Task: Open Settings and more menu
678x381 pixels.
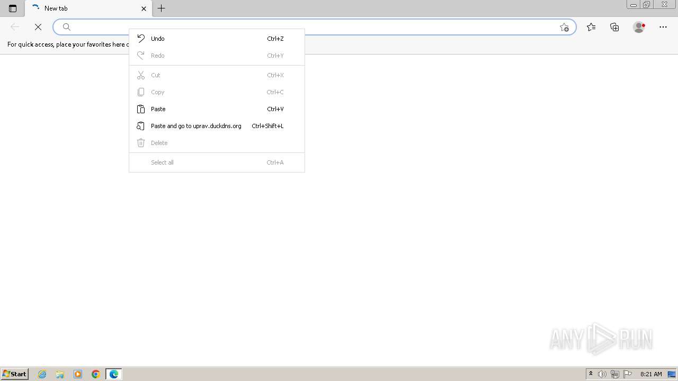Action: point(663,27)
